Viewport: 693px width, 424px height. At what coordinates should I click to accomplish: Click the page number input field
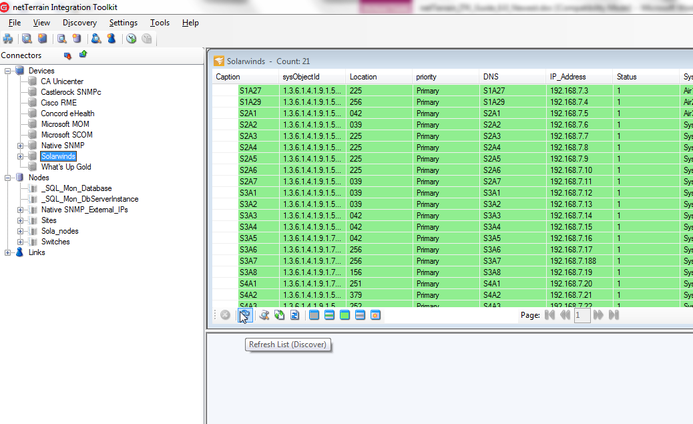tap(582, 315)
